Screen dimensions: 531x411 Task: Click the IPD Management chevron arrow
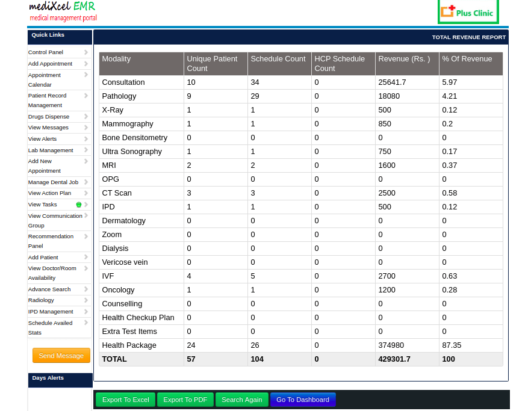click(x=85, y=312)
